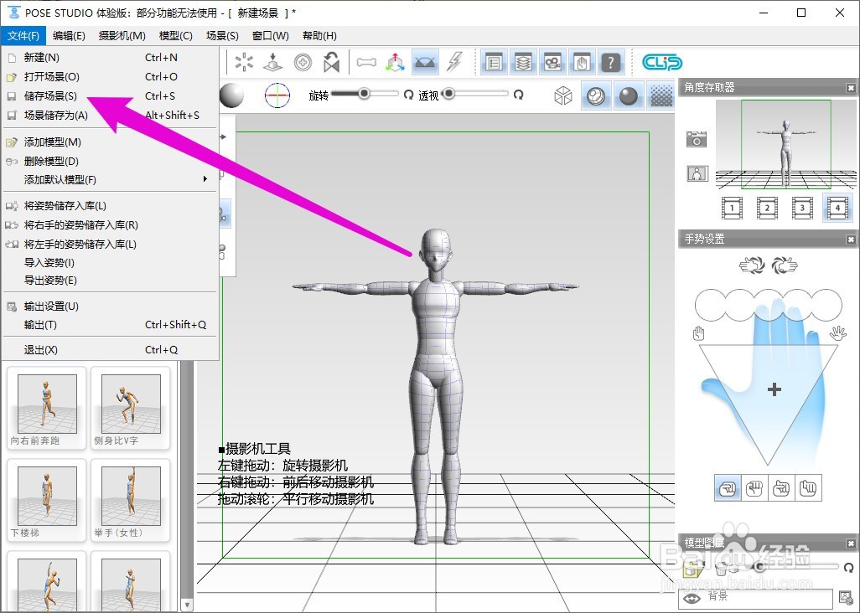Choose 导入姿势(I) menu entry
Viewport: 860px width, 613px height.
click(110, 262)
